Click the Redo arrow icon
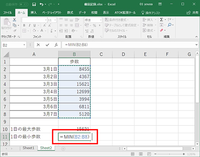Screen dimensions: 200x157 click(x=50, y=5)
